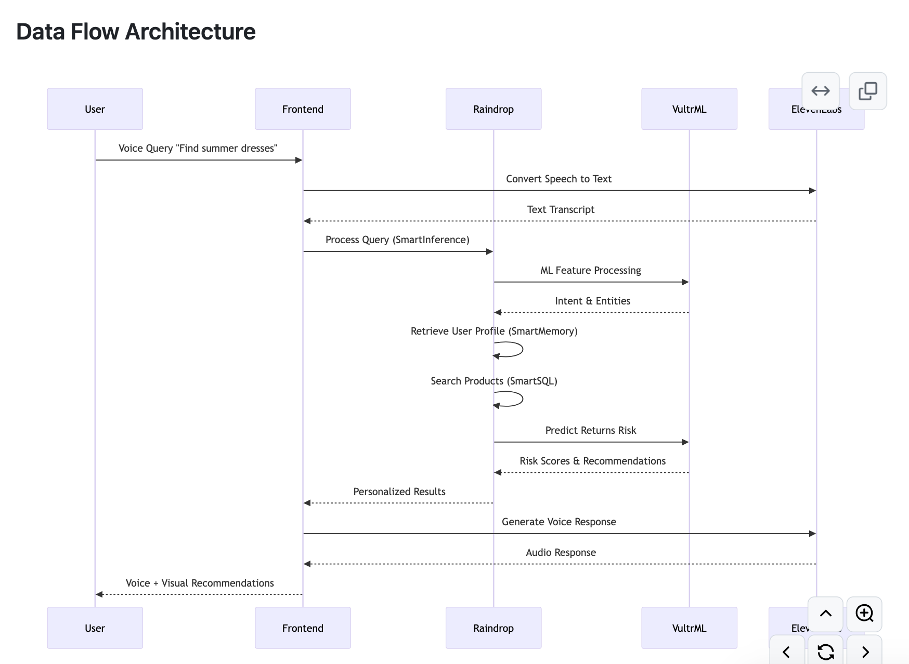Click 'Voice + Visual Recommendations' label

click(x=200, y=583)
